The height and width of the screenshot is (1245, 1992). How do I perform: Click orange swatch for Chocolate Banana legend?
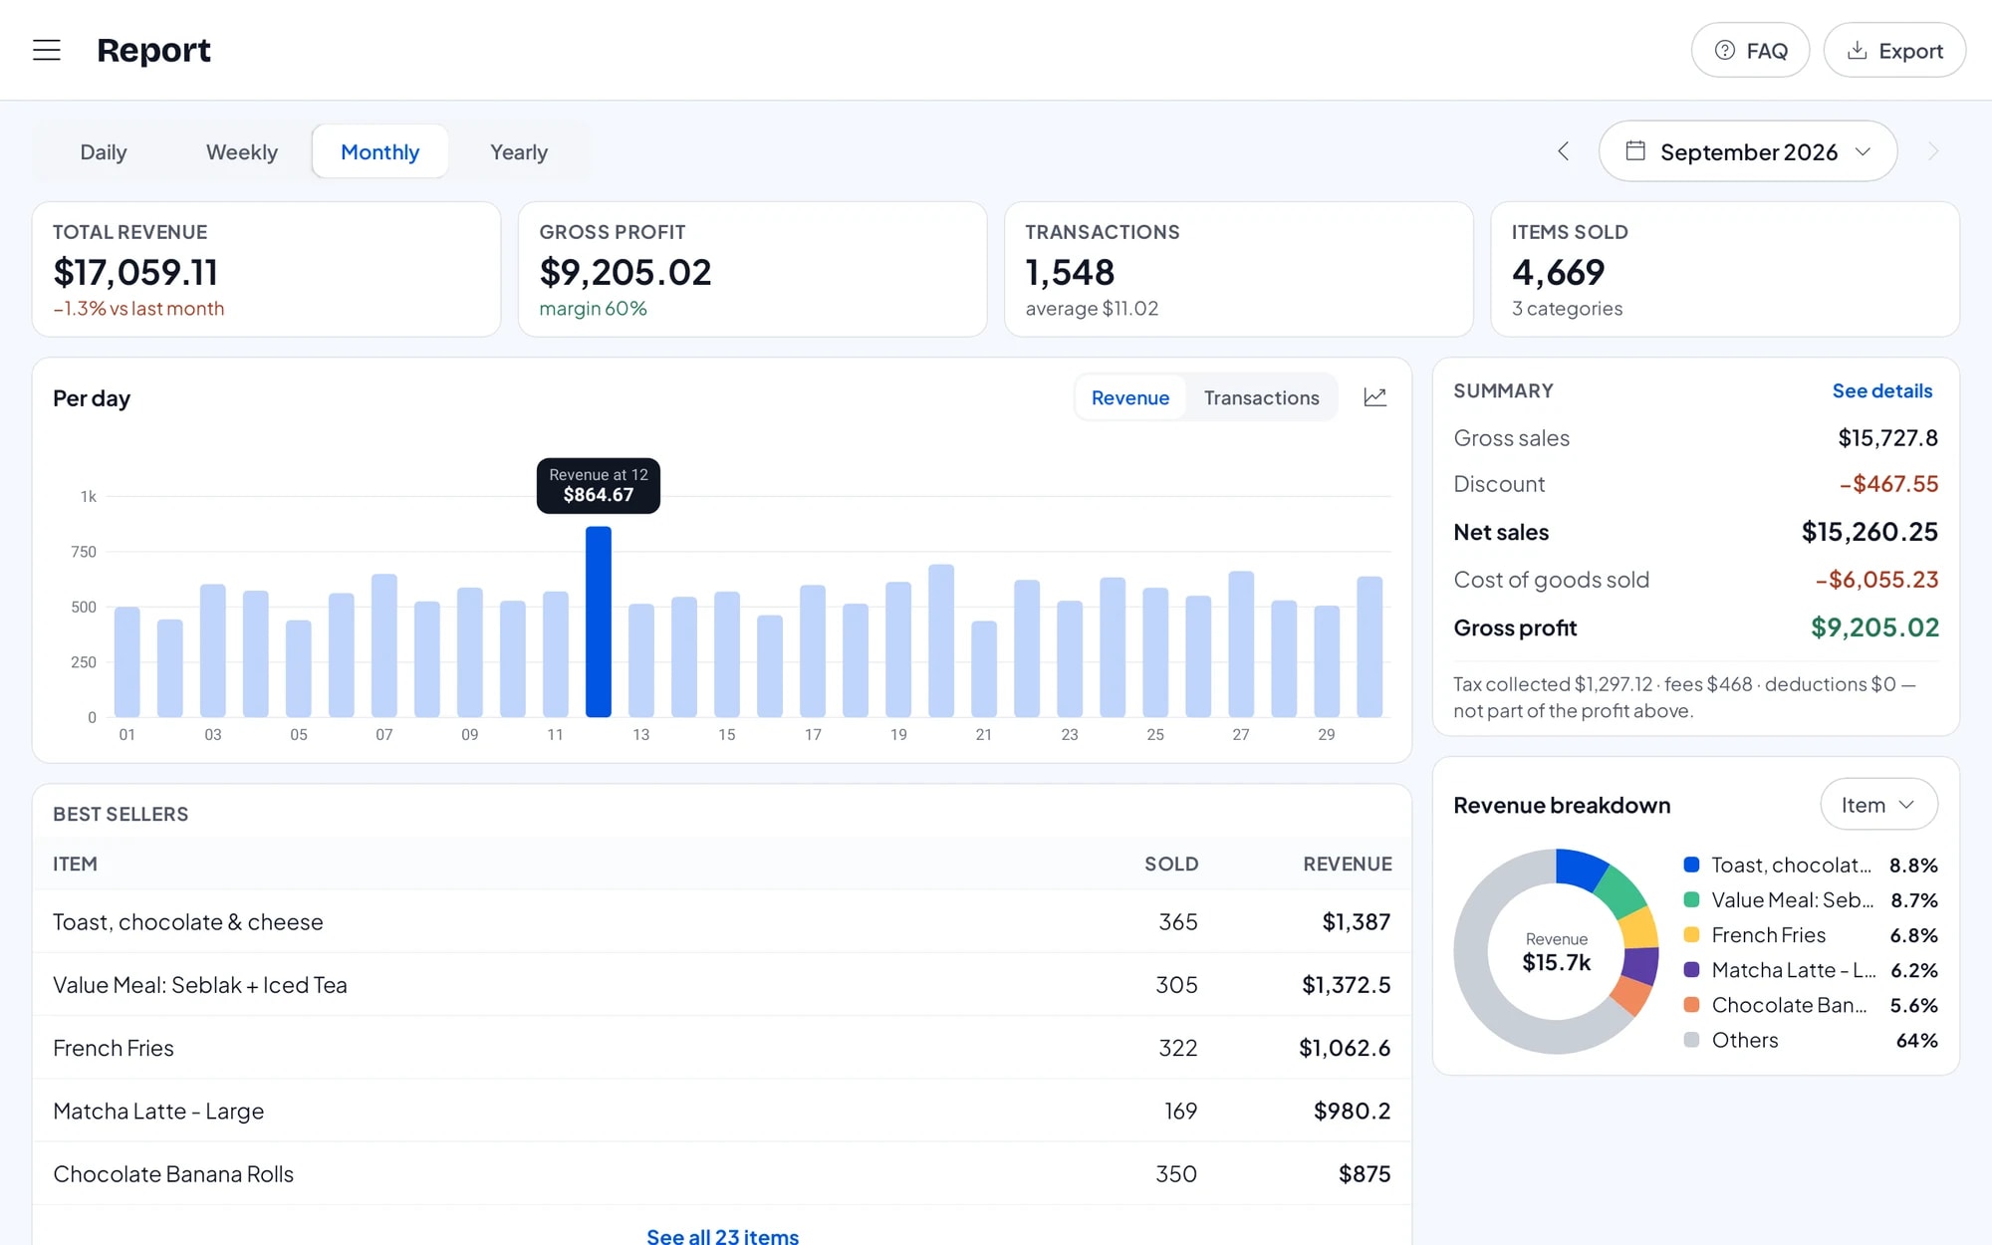click(x=1691, y=1005)
